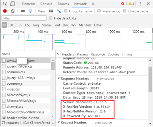The image size is (153, 127).
Task: Click the file icon for index.css
Action: click(4, 89)
